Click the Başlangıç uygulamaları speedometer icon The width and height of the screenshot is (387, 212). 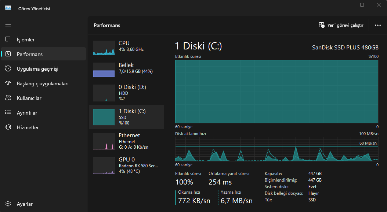(x=8, y=83)
